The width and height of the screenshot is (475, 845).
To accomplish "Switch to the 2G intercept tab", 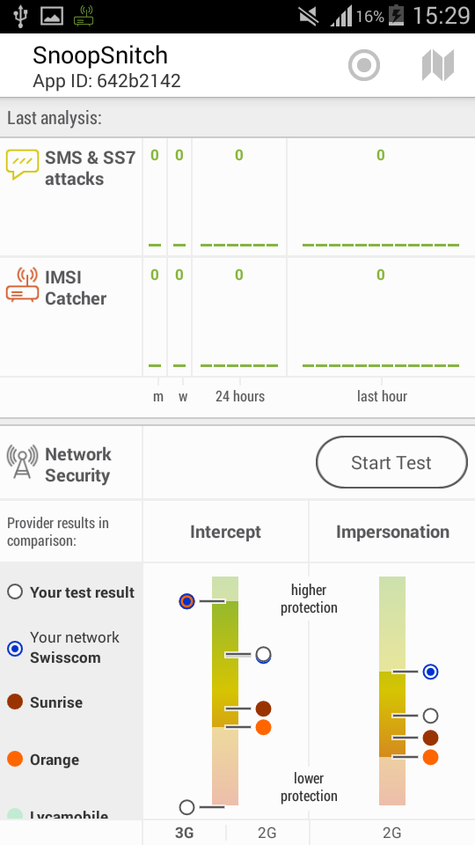I will pyautogui.click(x=267, y=833).
